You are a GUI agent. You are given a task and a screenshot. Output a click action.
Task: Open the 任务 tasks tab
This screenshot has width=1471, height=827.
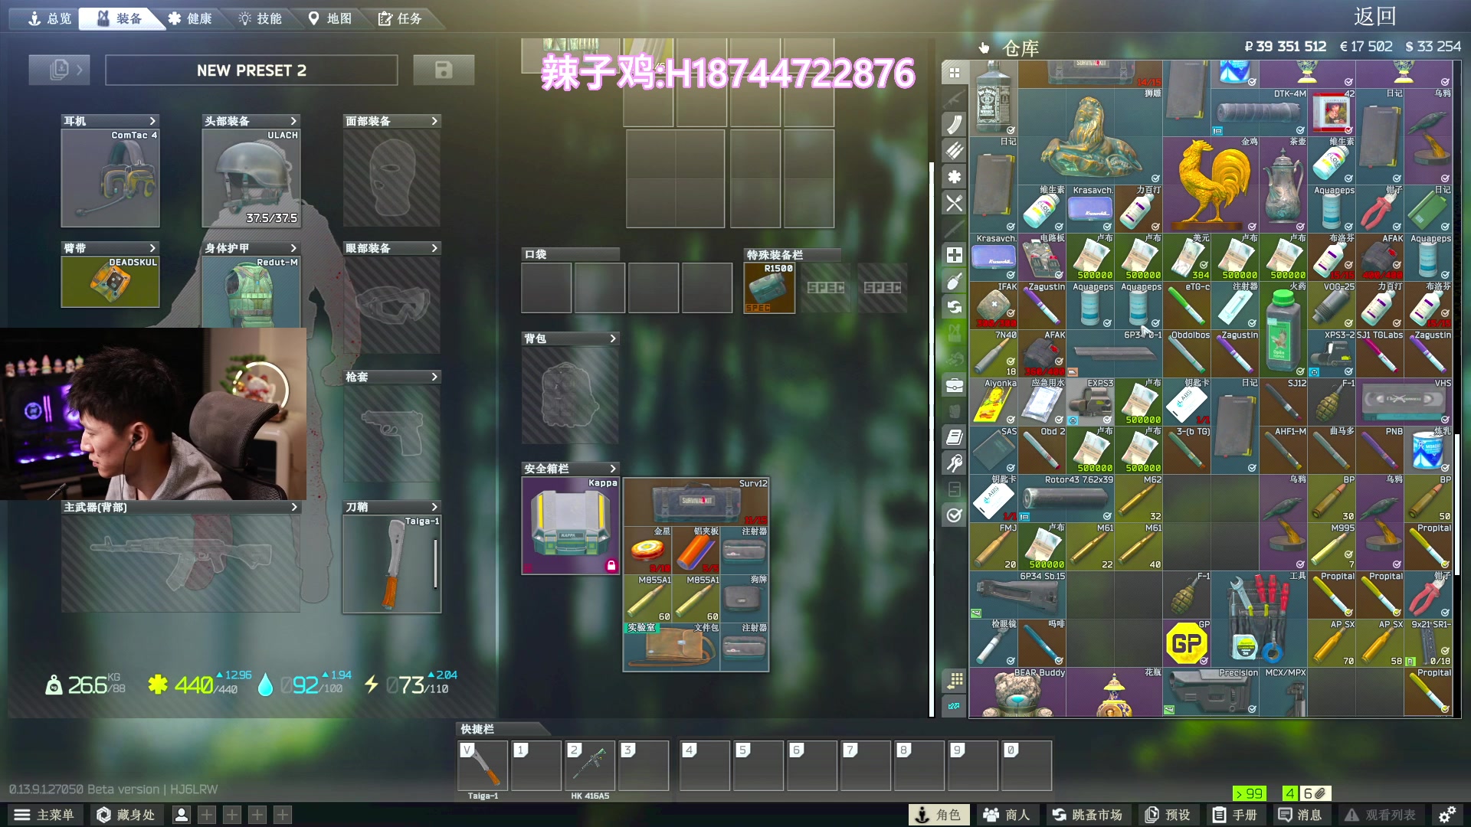[400, 18]
